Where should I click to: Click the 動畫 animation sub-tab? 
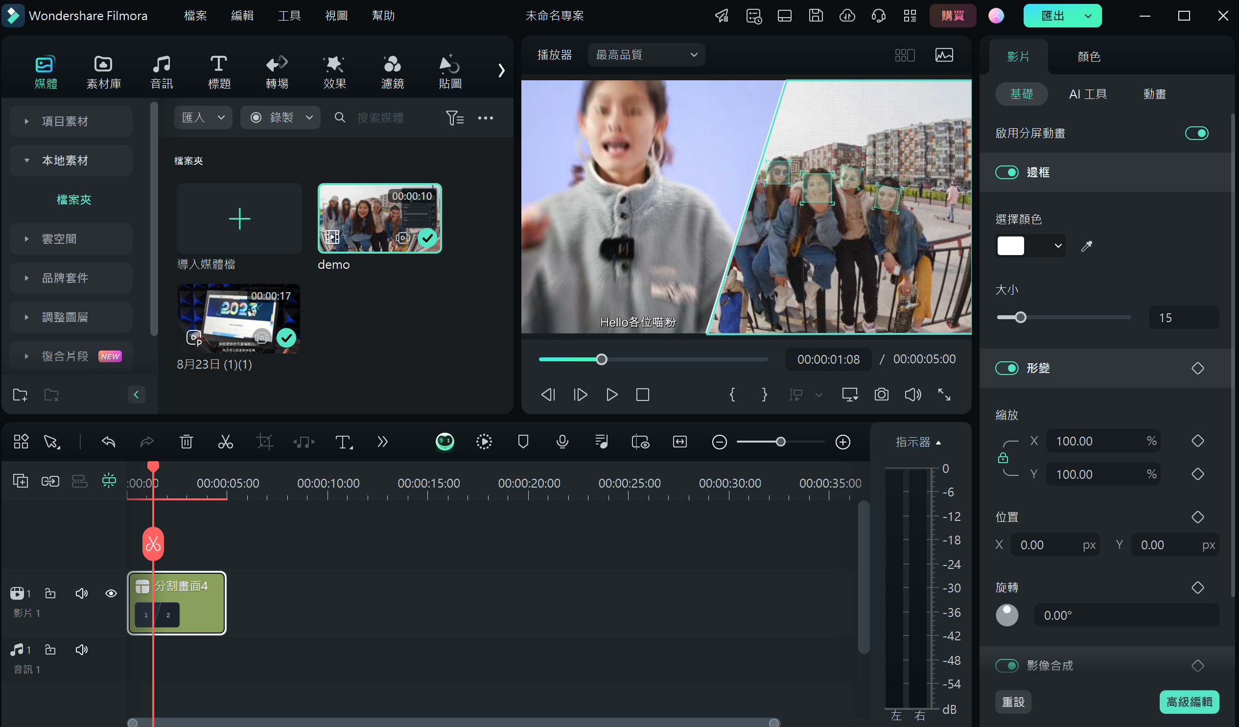[1154, 94]
